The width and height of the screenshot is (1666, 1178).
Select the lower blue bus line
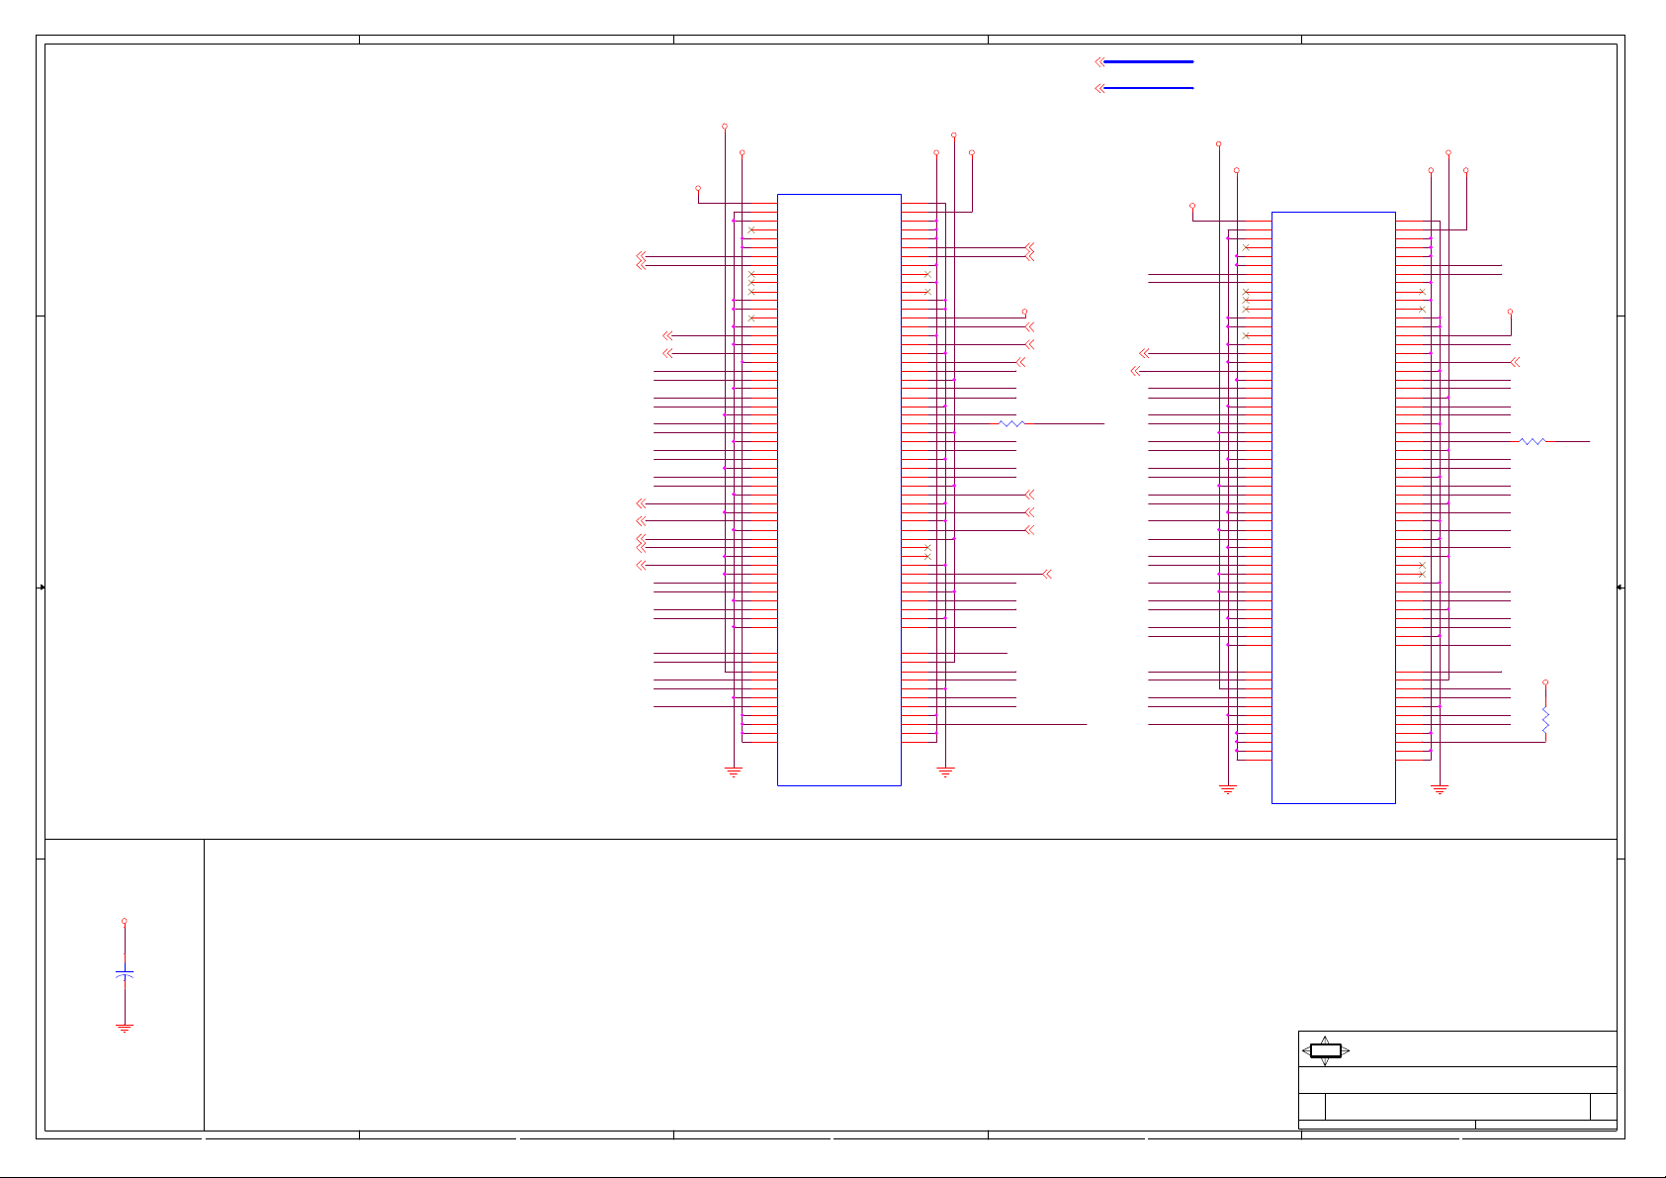click(1149, 88)
